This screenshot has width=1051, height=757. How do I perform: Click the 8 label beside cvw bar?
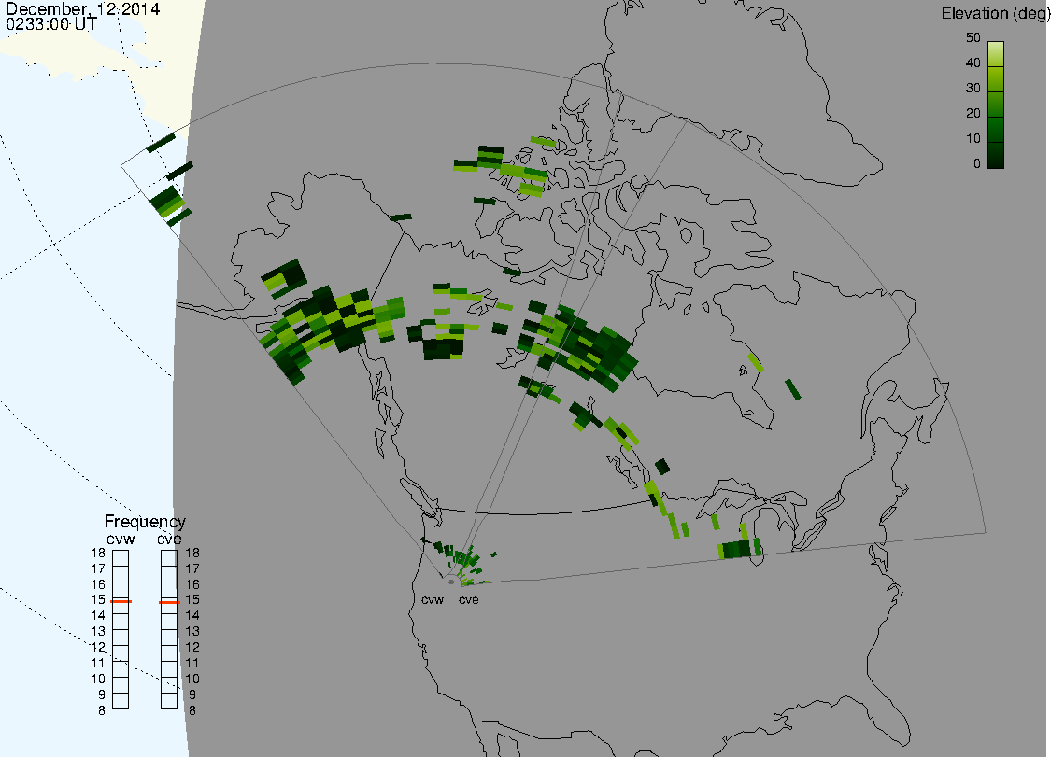pyautogui.click(x=102, y=710)
